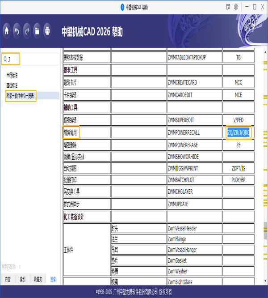Click the V/PED shortcut cell
This screenshot has width=268, height=298.
(239, 120)
